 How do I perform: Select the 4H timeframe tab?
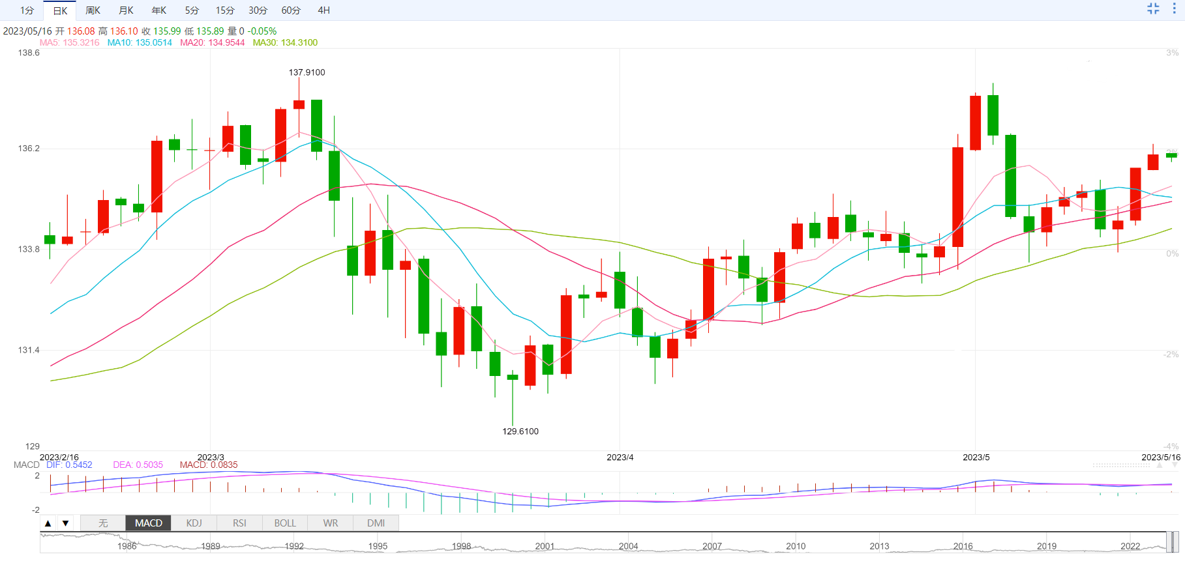click(323, 10)
